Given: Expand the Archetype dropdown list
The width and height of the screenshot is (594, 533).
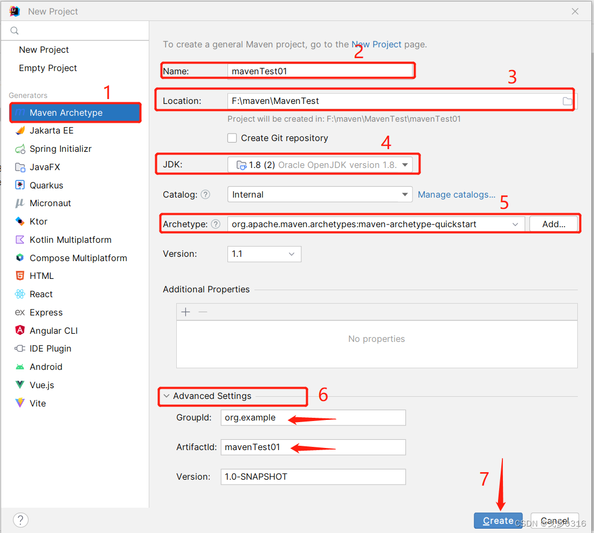Looking at the screenshot, I should pyautogui.click(x=515, y=225).
